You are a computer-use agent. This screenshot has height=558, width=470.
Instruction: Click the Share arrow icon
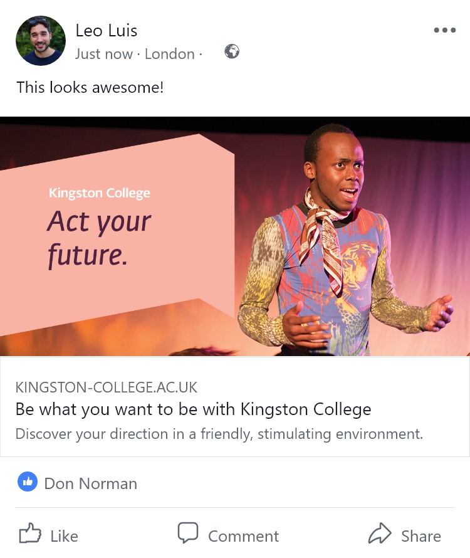click(x=380, y=535)
